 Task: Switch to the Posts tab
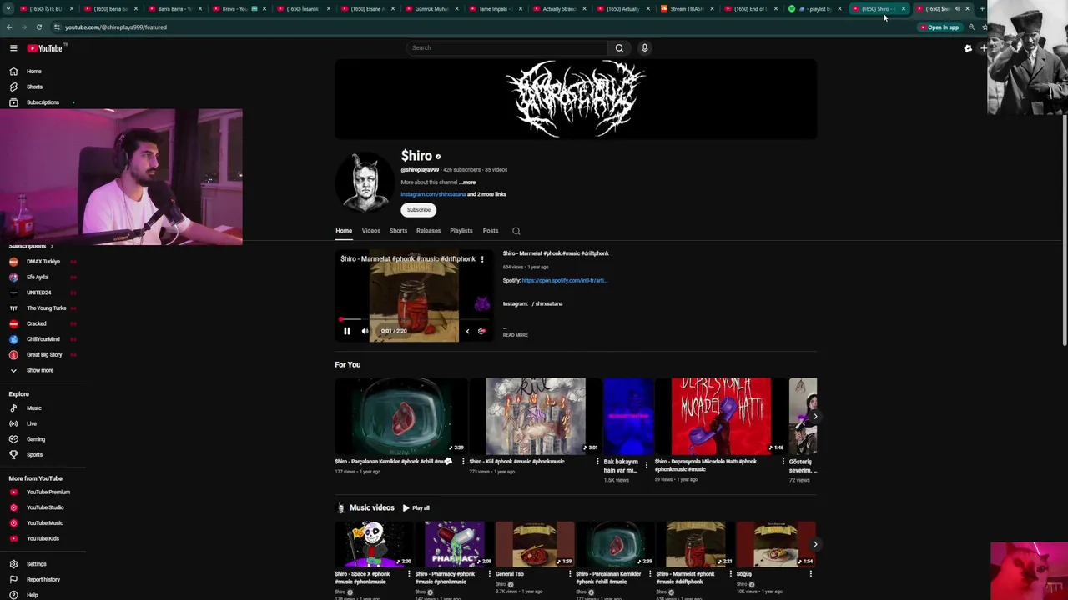pyautogui.click(x=491, y=231)
